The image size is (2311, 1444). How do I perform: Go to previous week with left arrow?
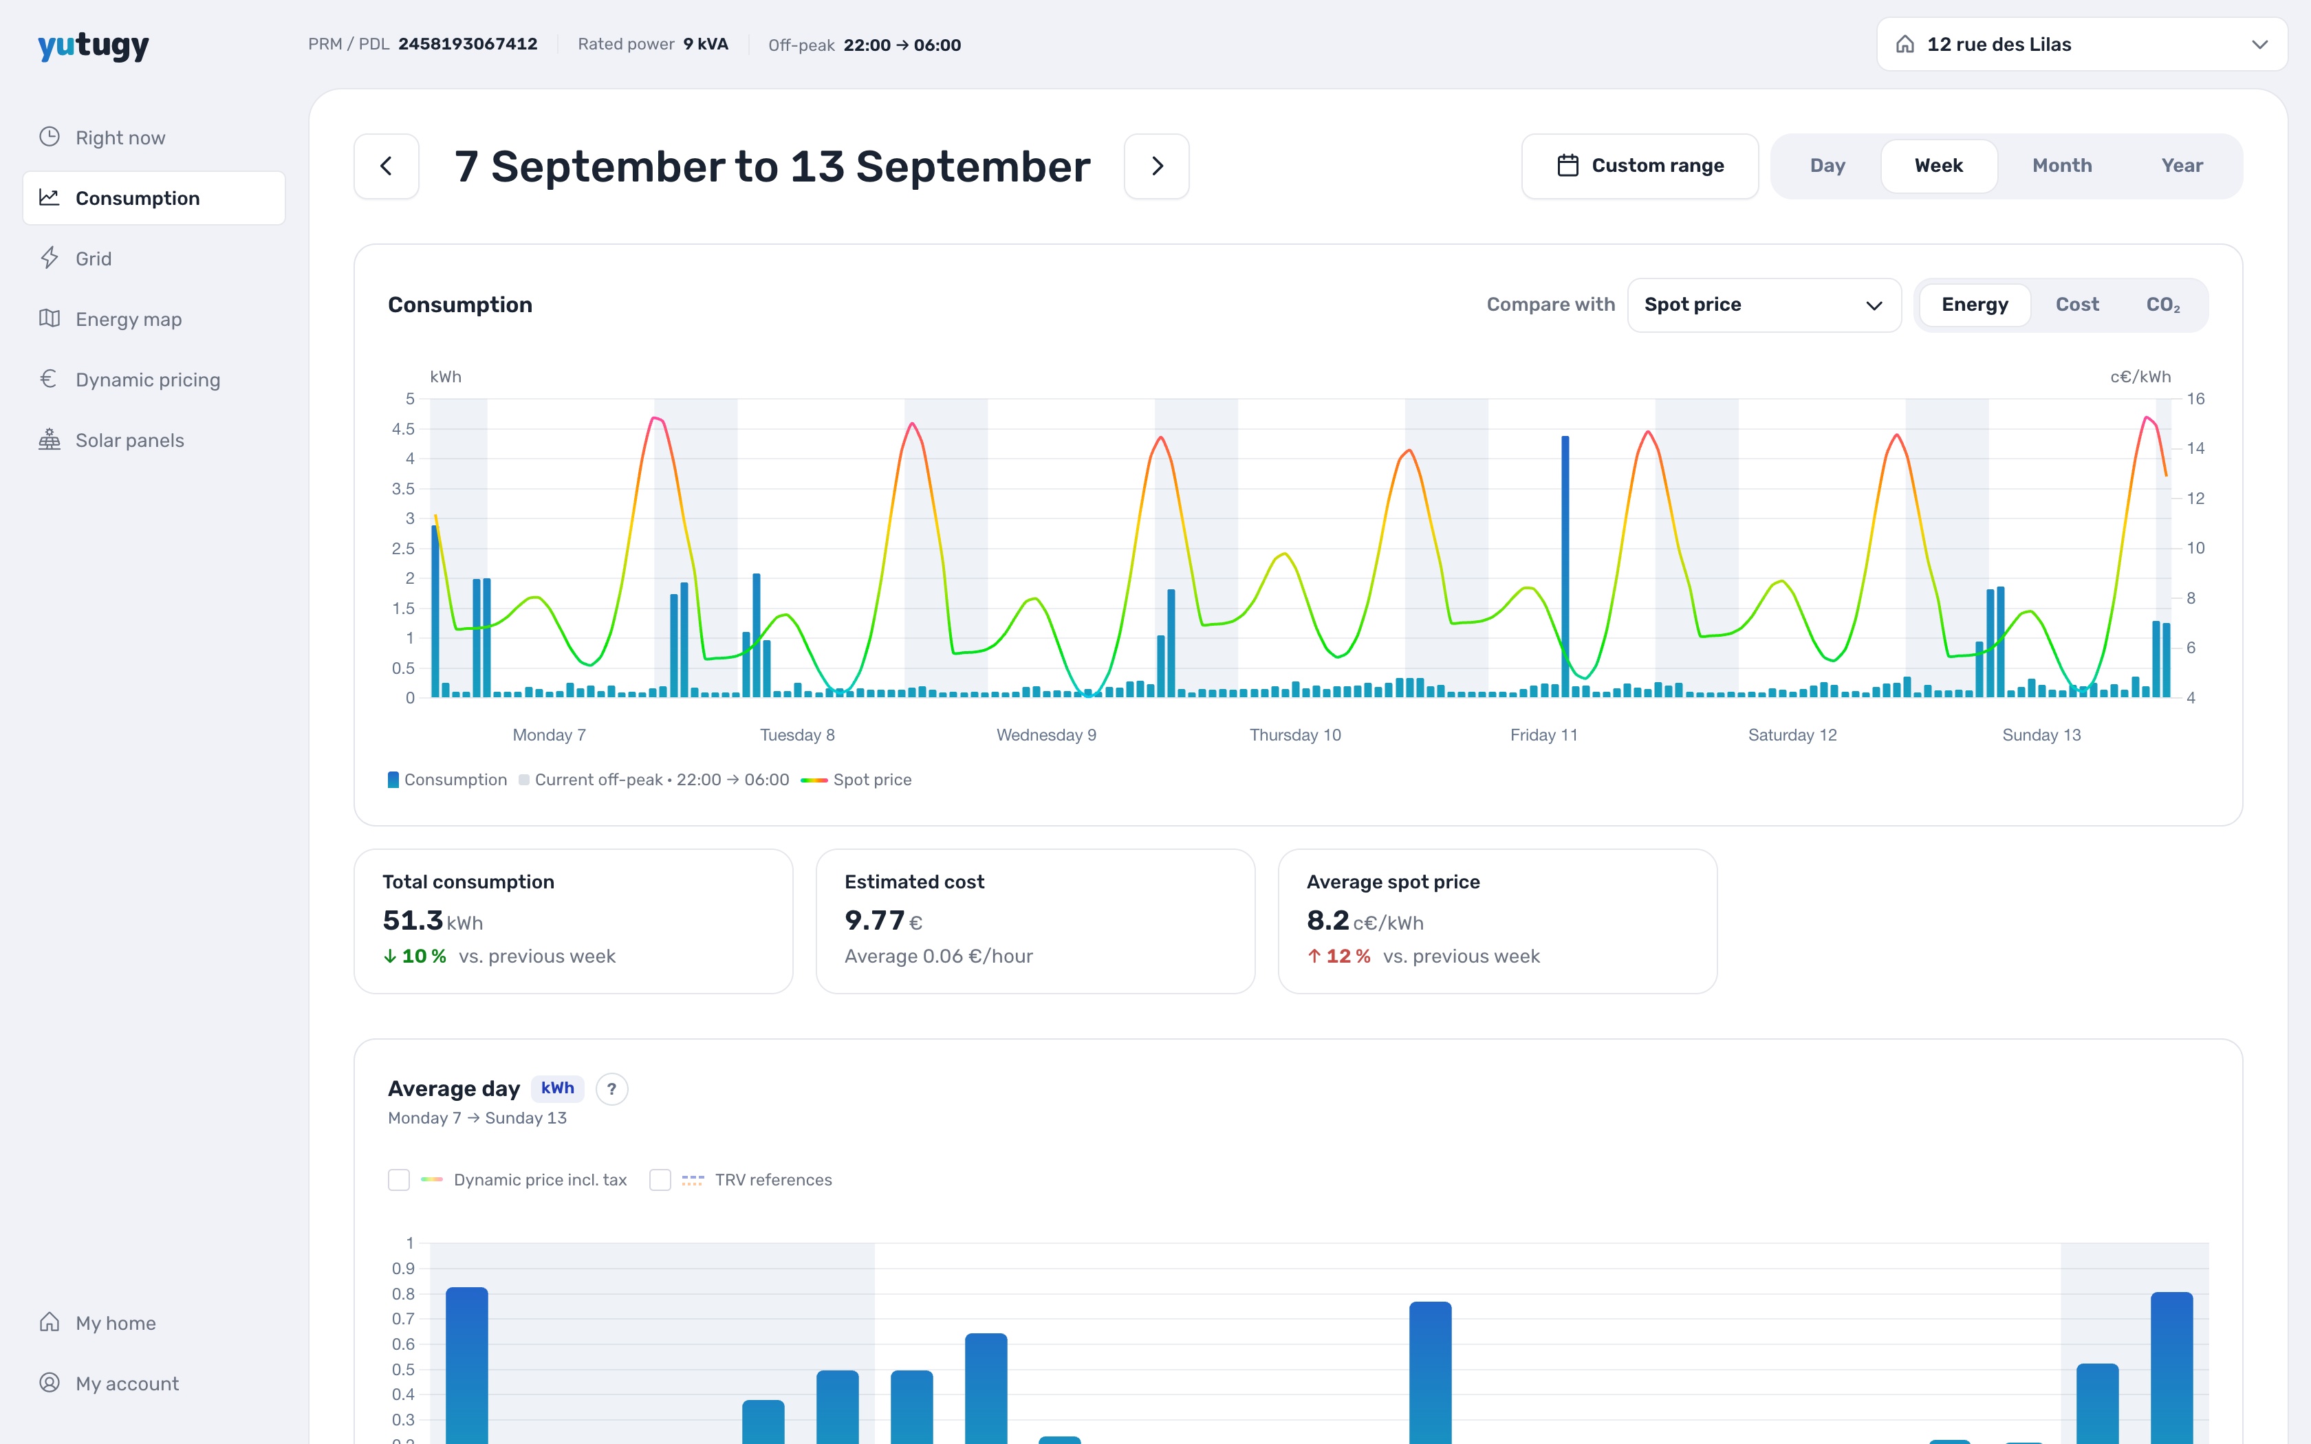(x=387, y=166)
